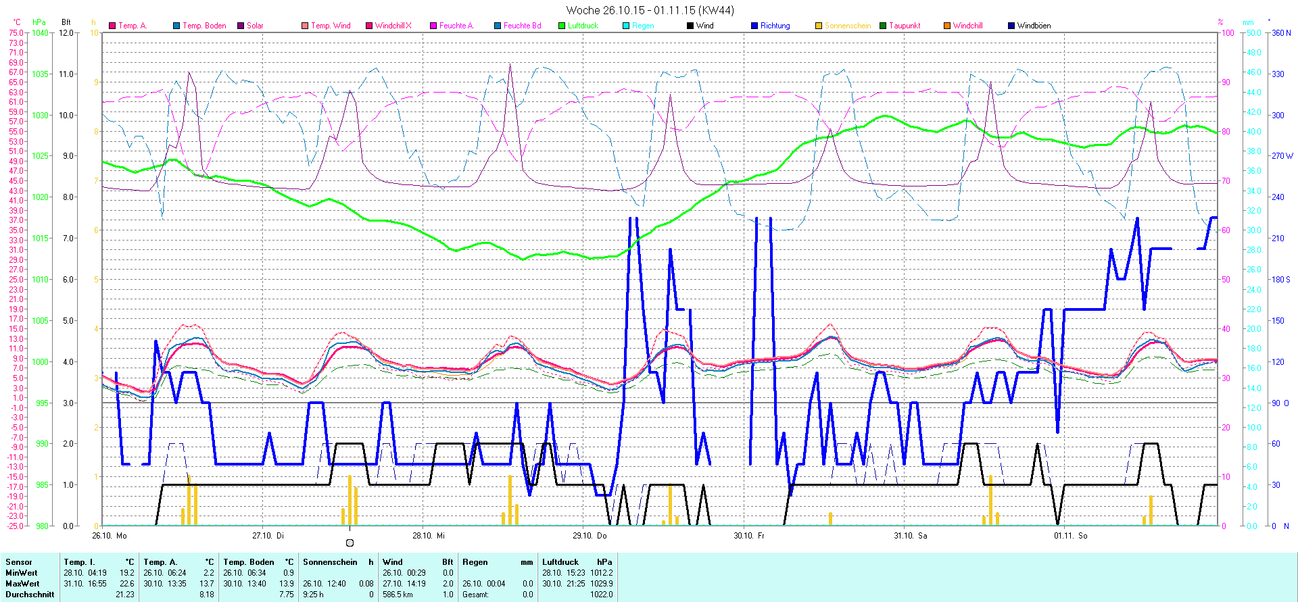Click the blue Richtung legend square
Viewport: 1298px width, 602px height.
click(754, 26)
